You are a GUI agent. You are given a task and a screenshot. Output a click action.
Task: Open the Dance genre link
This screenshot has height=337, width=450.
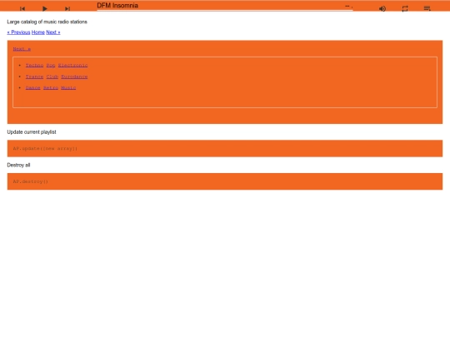33,87
